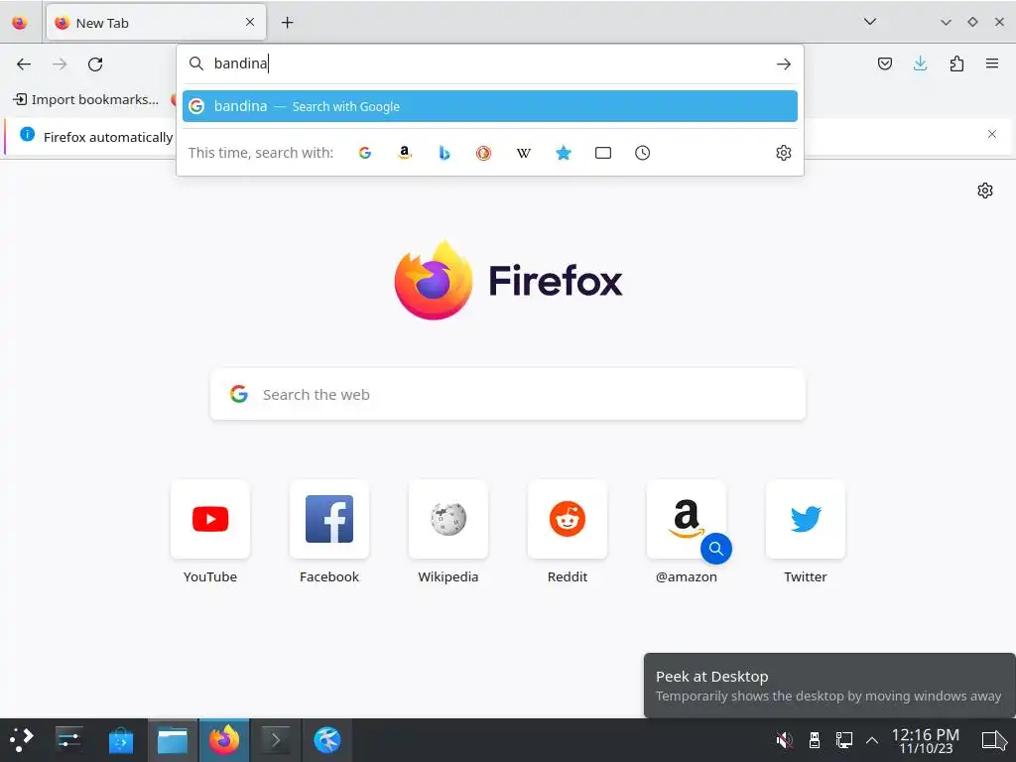Open the KDE application launcher

pyautogui.click(x=22, y=740)
